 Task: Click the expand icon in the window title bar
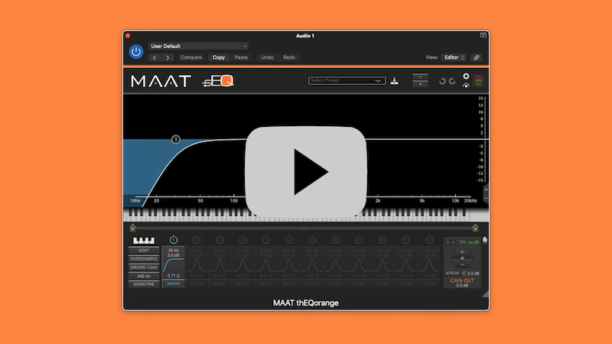pyautogui.click(x=483, y=35)
